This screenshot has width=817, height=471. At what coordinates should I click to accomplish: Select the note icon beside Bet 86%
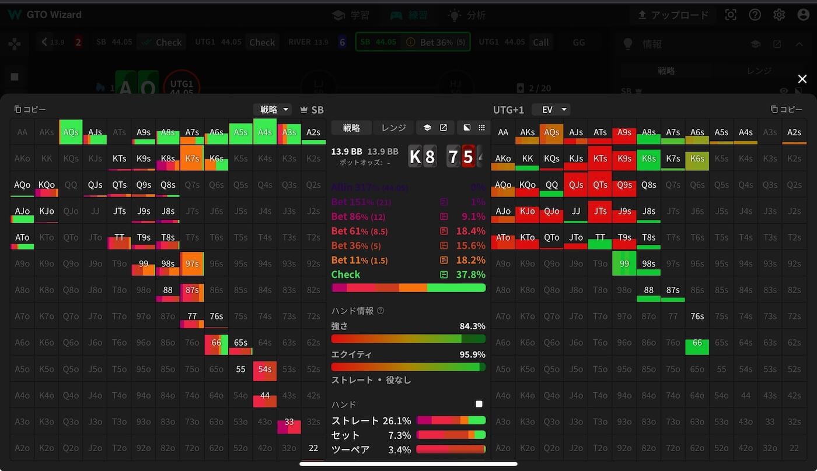[x=444, y=216]
